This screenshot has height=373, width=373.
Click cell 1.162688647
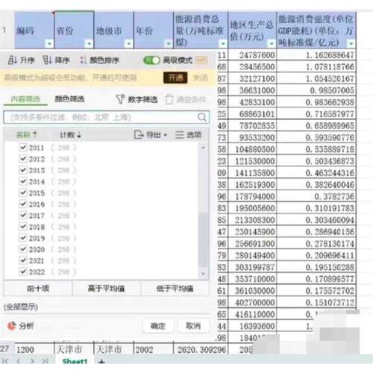click(x=316, y=55)
